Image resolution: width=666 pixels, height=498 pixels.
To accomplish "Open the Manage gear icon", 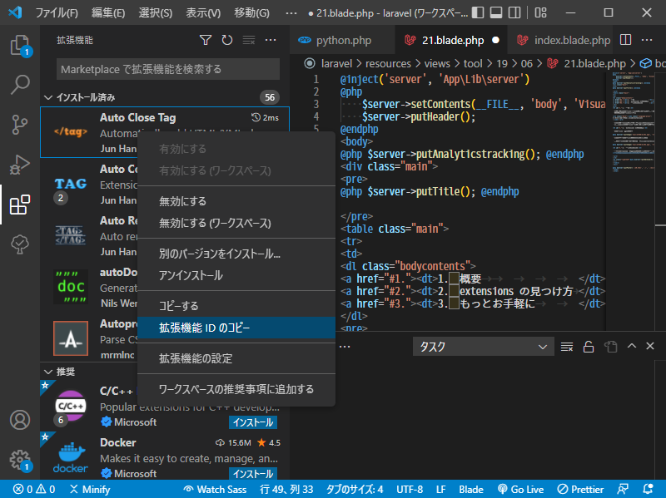I will (19, 459).
